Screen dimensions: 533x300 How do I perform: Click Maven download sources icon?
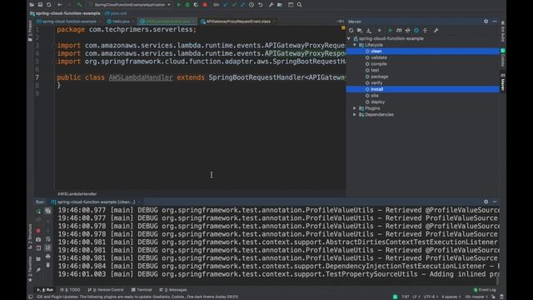pyautogui.click(x=369, y=30)
